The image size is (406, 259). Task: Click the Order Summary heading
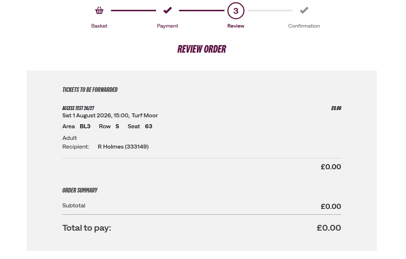(80, 190)
